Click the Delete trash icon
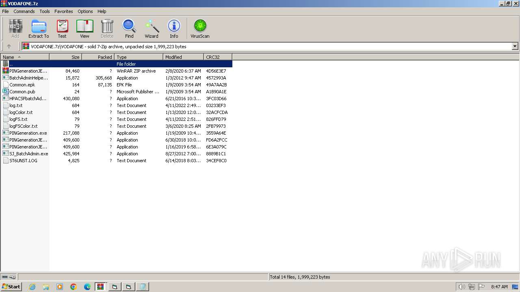The height and width of the screenshot is (292, 520). pos(107,28)
